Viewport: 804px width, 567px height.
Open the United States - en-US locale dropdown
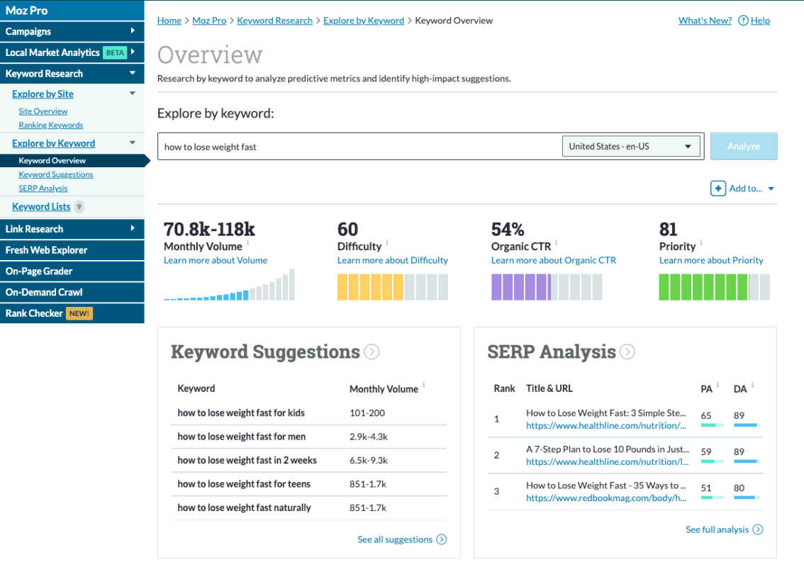(630, 147)
